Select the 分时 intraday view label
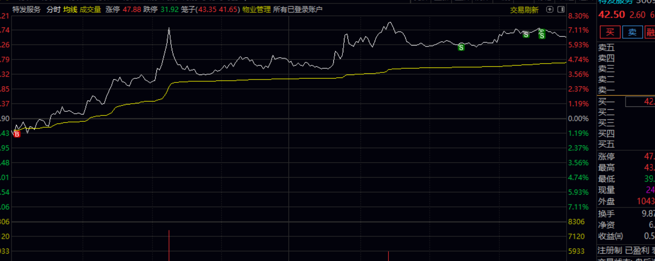This screenshot has height=261, width=655. pyautogui.click(x=53, y=9)
